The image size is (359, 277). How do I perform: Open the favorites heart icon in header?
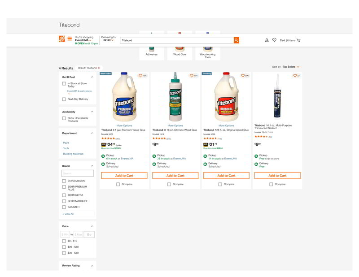pyautogui.click(x=274, y=40)
